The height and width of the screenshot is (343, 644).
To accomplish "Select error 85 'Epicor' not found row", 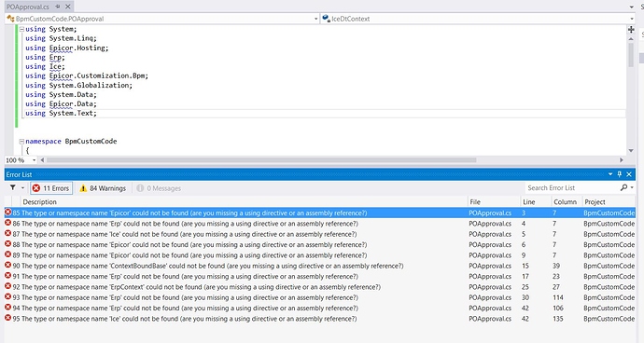I will coord(320,213).
